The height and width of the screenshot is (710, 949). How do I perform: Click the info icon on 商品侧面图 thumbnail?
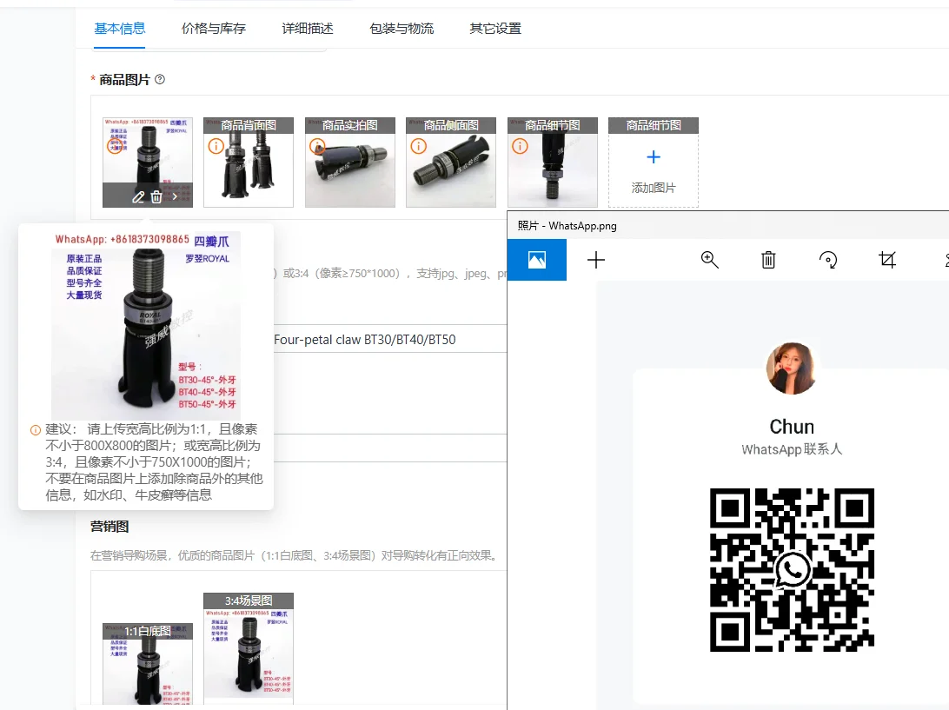tap(418, 146)
